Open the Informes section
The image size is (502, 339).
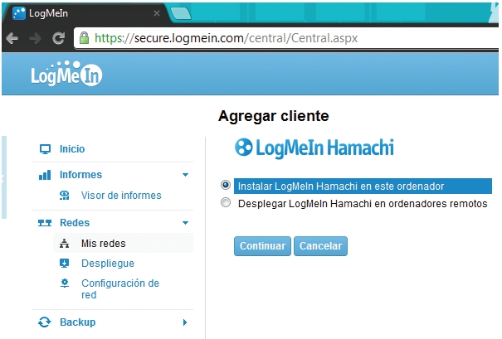(80, 175)
